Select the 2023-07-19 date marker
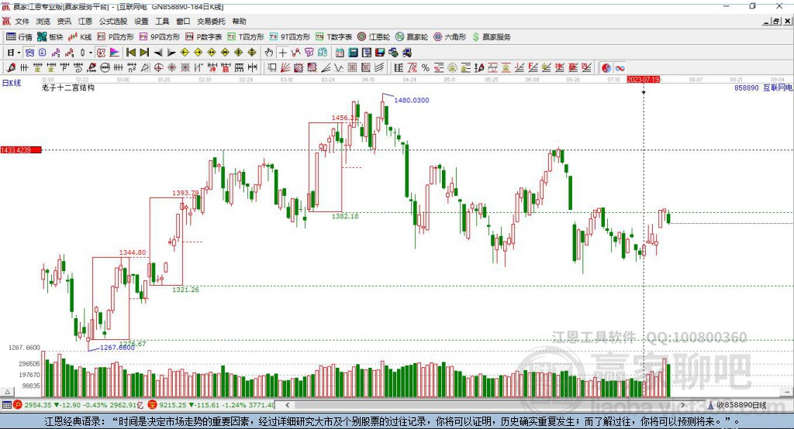Screen dimensions: 794x429 pos(643,80)
